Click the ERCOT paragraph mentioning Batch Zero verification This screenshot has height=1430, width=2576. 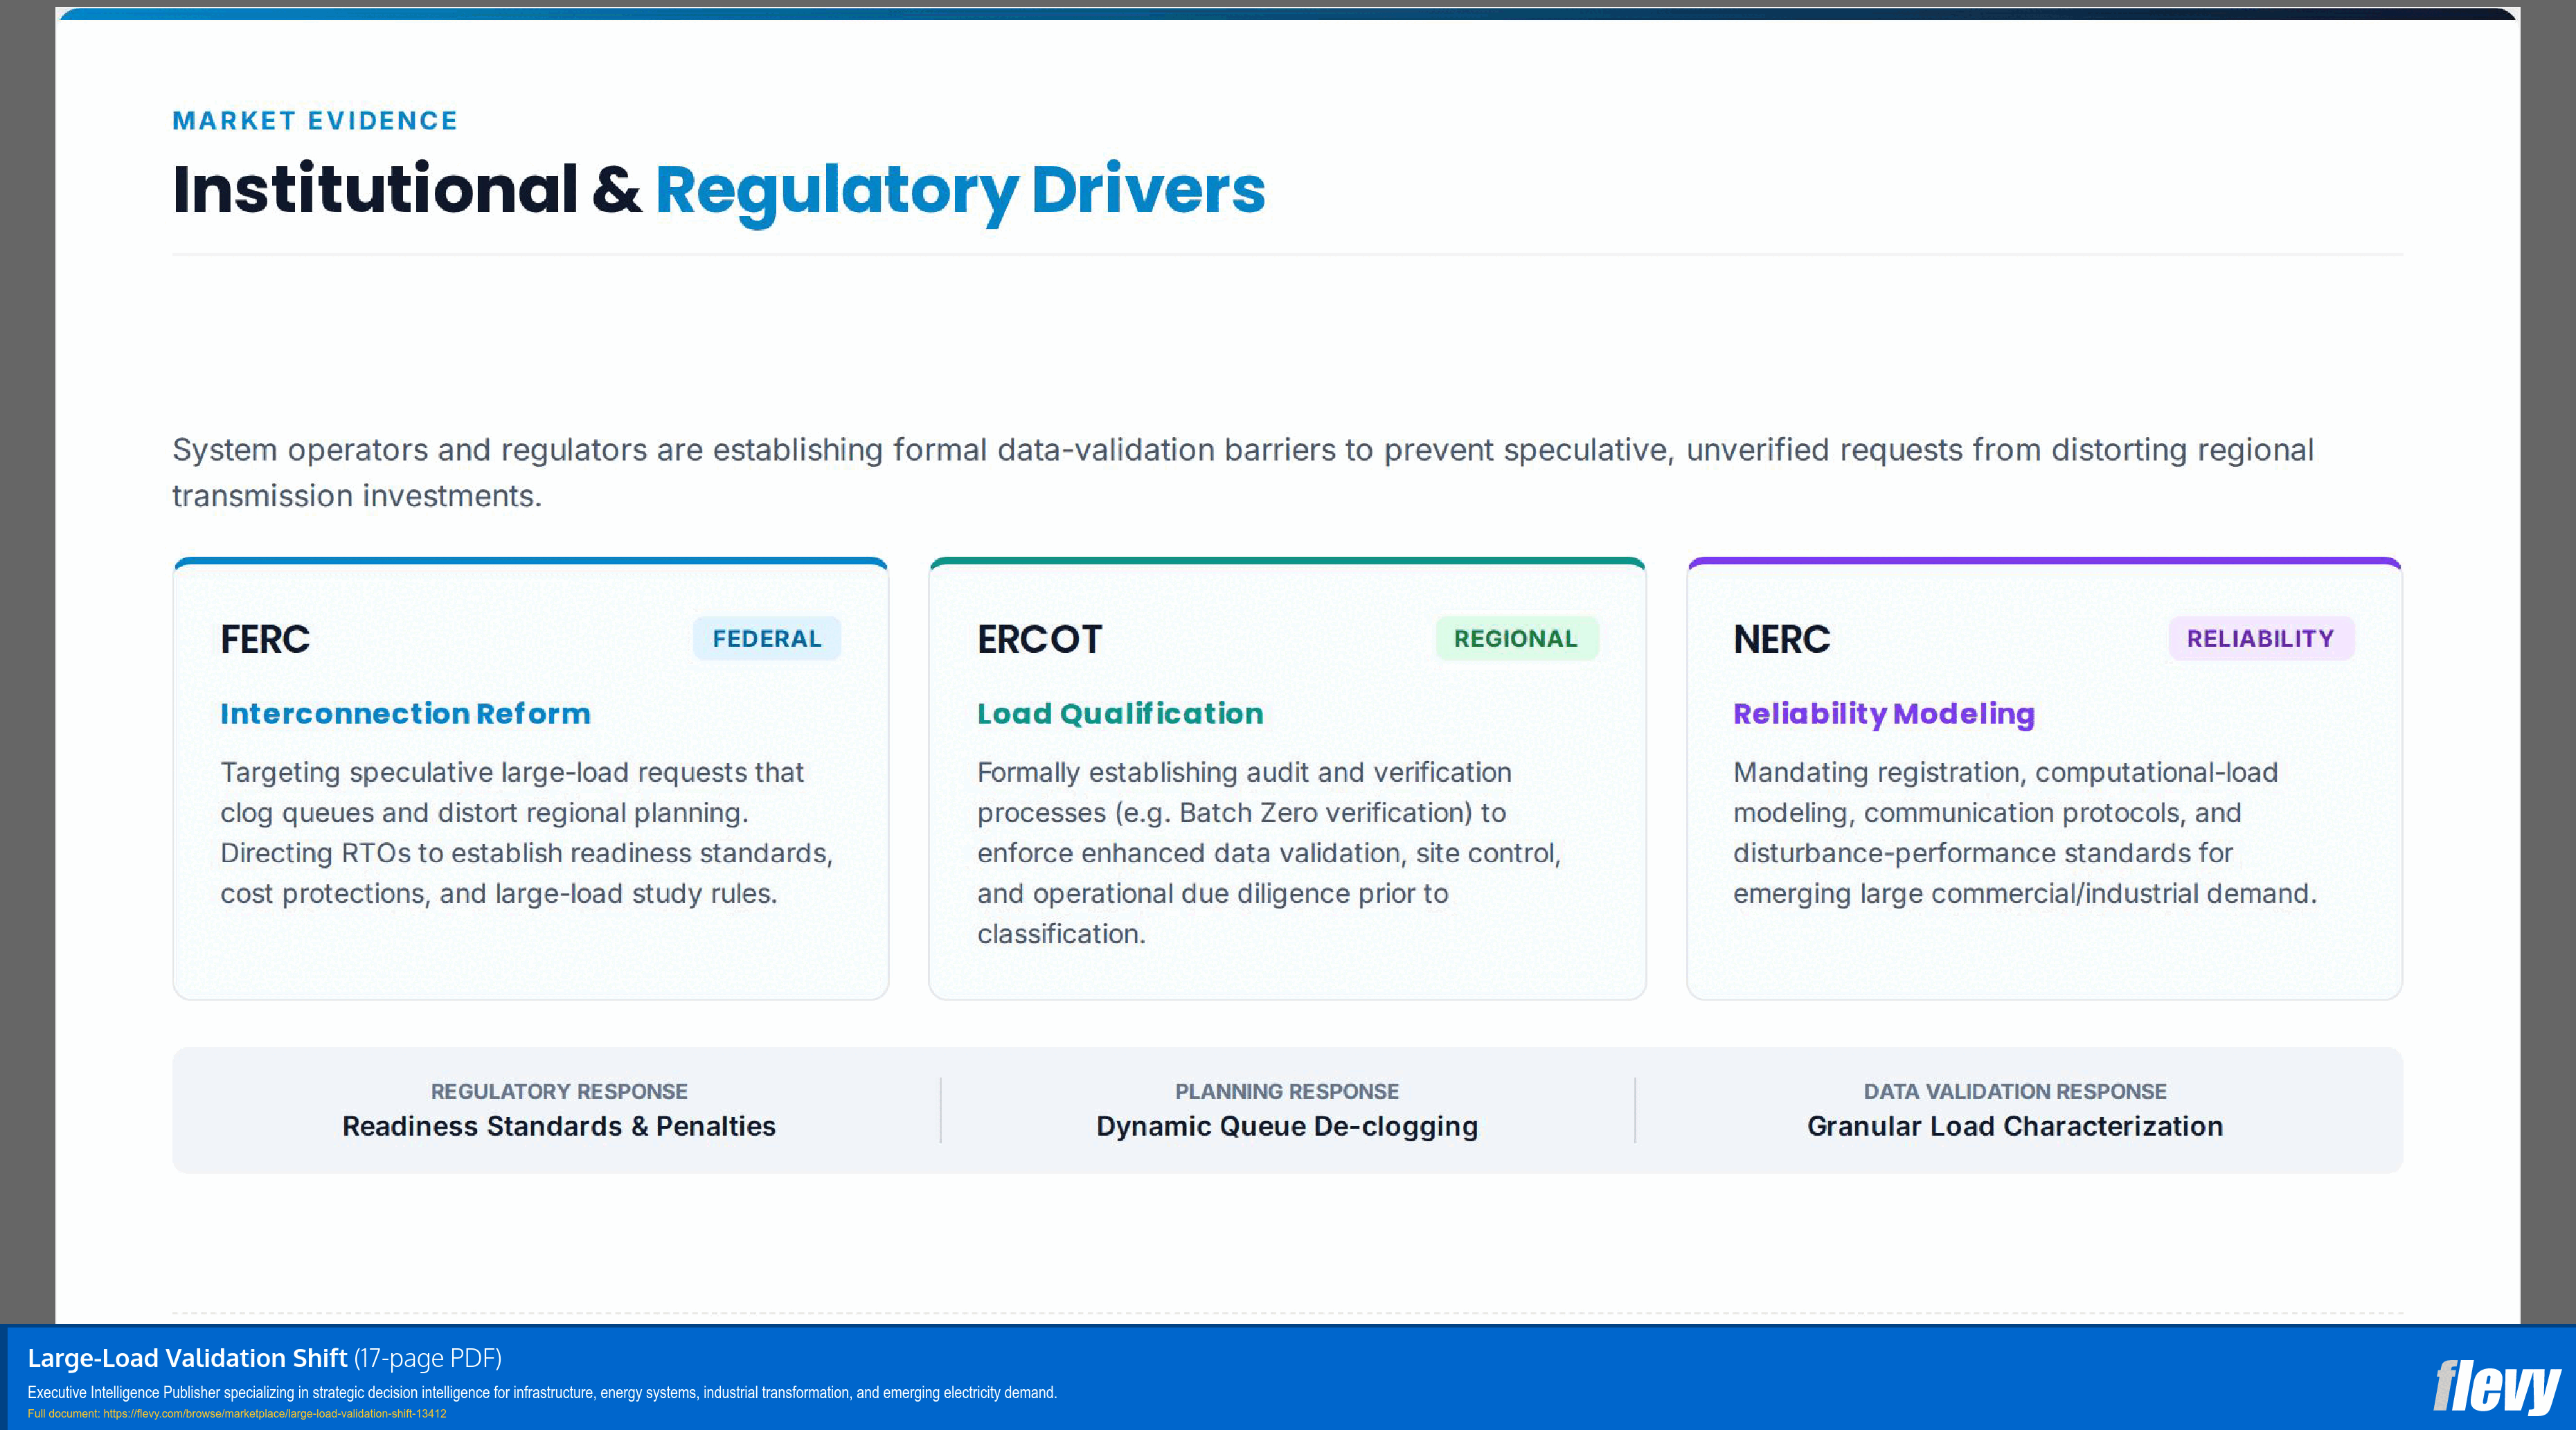(1269, 853)
